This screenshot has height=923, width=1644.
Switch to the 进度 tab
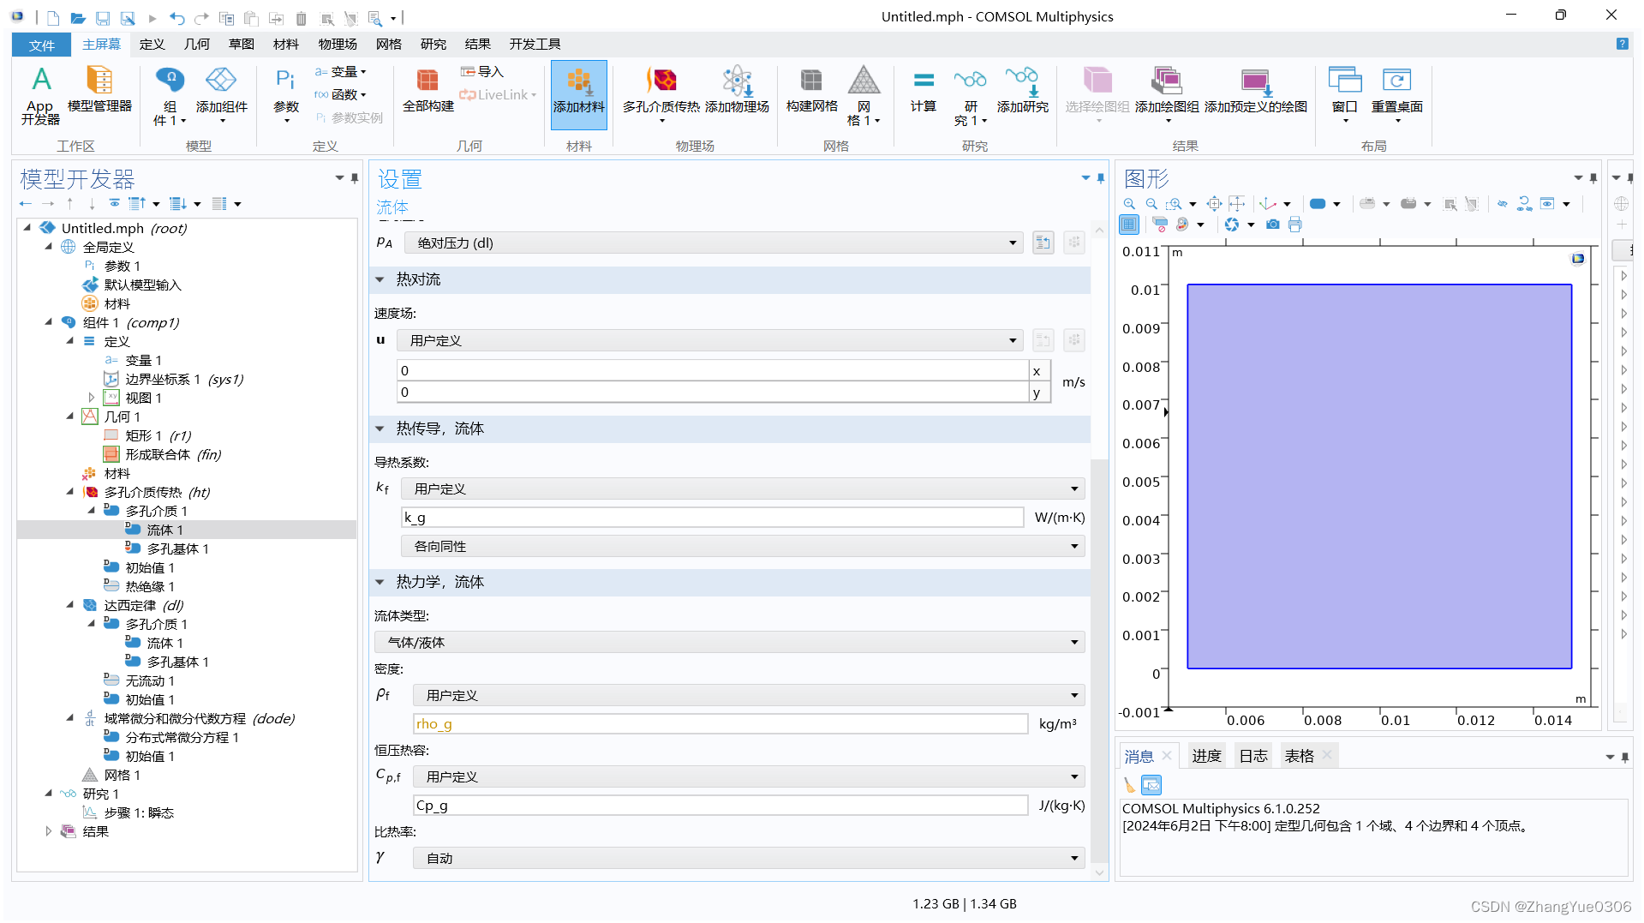point(1206,756)
